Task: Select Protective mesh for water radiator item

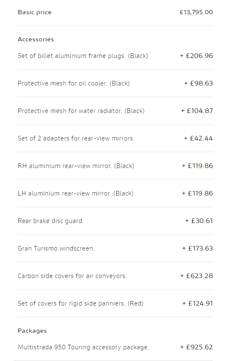Action: [81, 111]
